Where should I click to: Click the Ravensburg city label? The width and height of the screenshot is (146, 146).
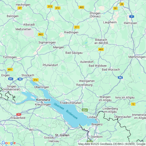click(x=84, y=85)
